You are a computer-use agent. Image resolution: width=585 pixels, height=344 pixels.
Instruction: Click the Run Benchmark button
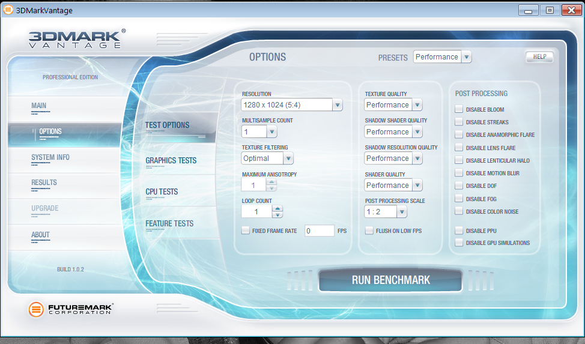pos(390,280)
